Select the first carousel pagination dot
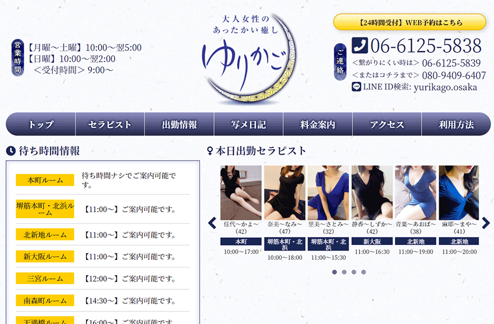 pos(335,272)
